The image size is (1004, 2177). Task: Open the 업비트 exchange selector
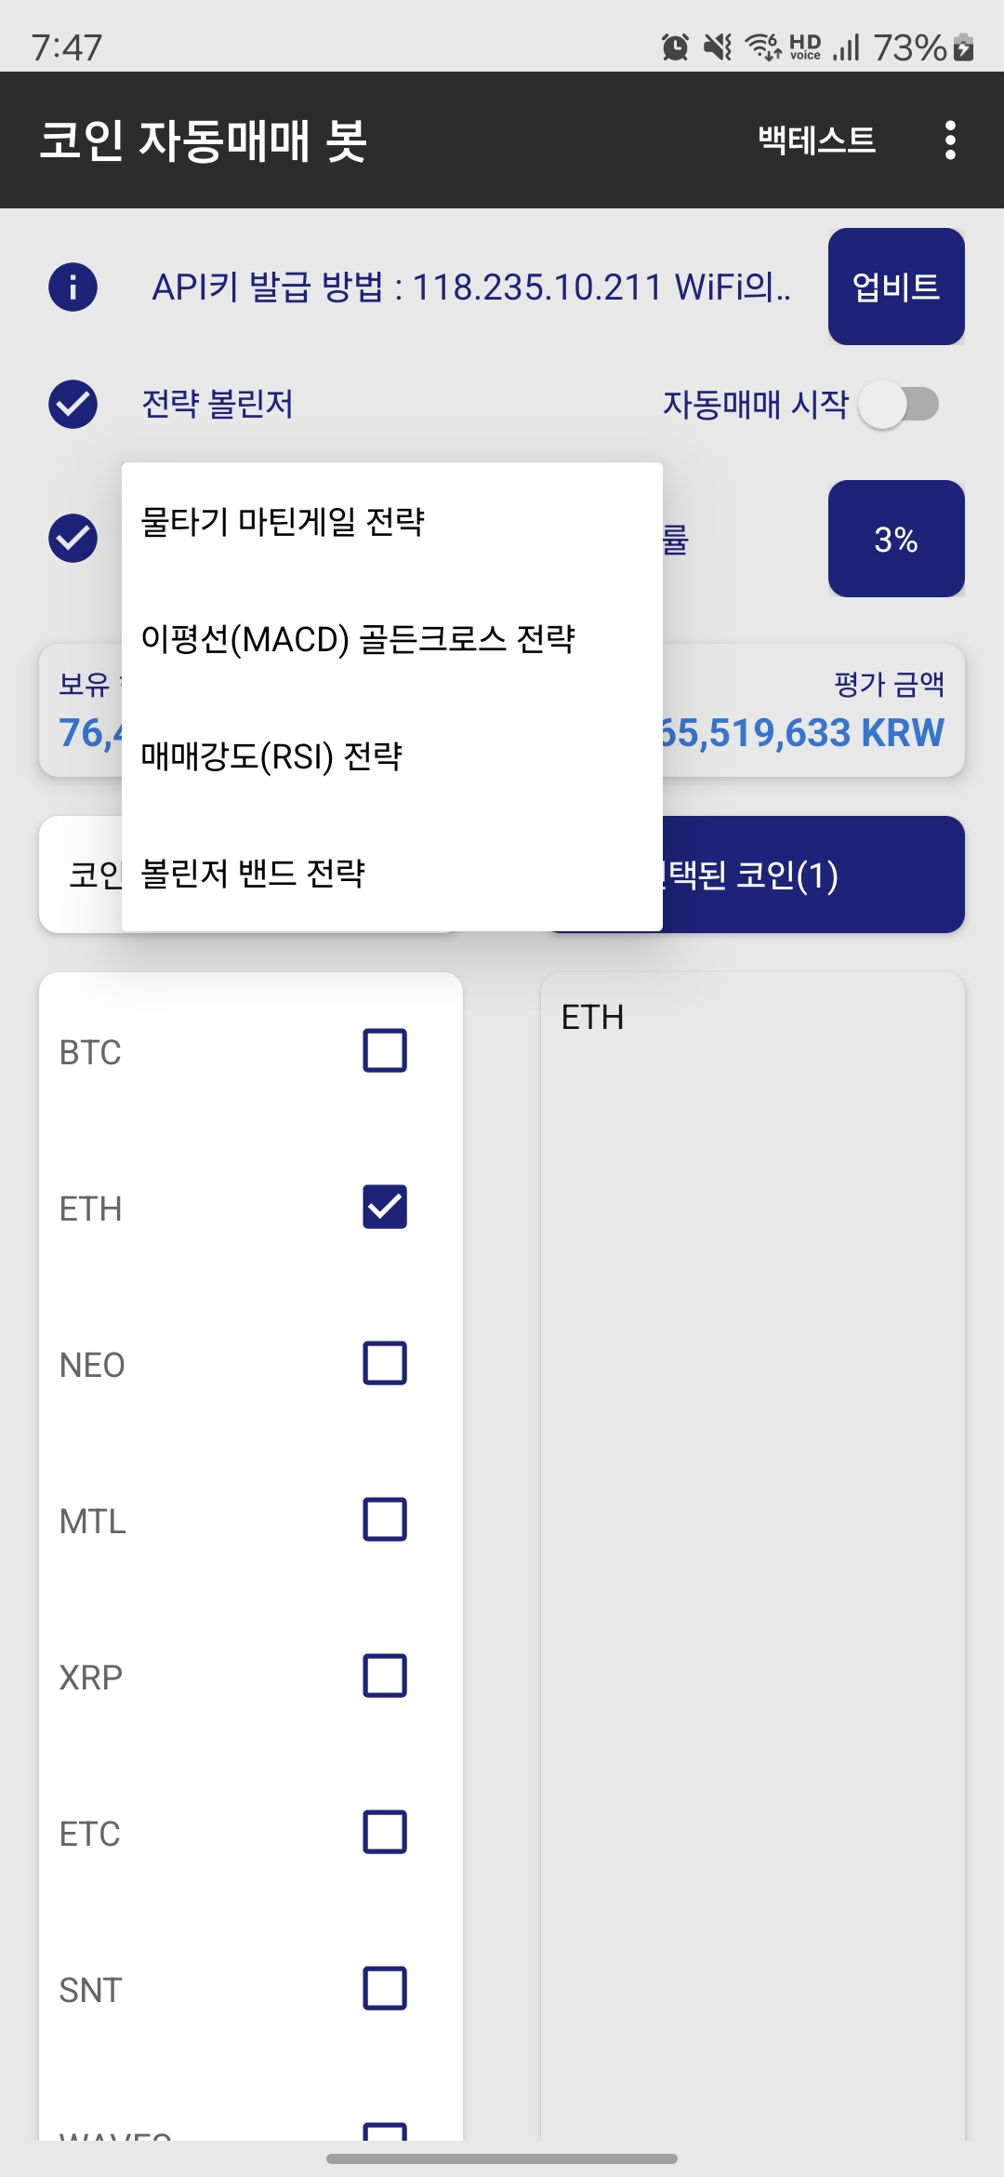coord(896,287)
